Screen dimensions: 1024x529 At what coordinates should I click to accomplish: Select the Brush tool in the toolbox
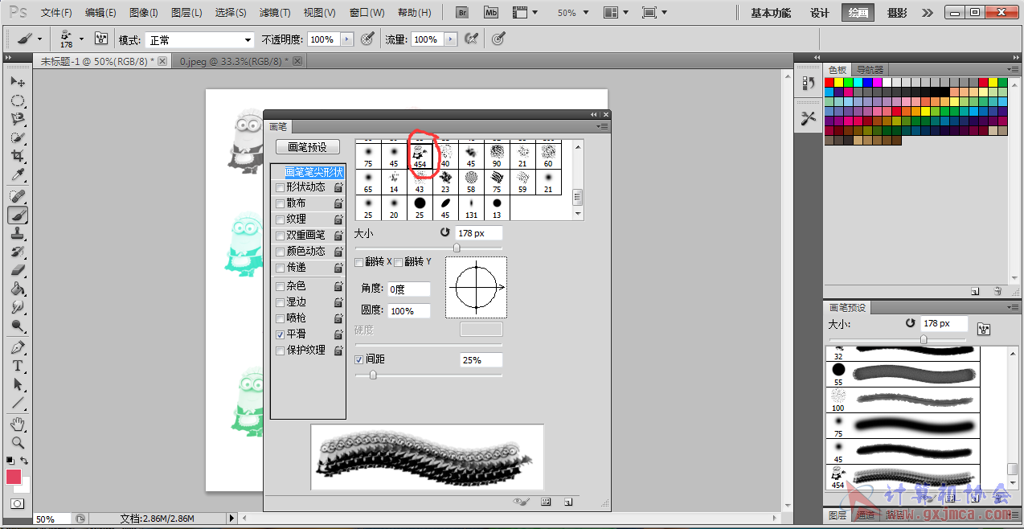point(17,215)
